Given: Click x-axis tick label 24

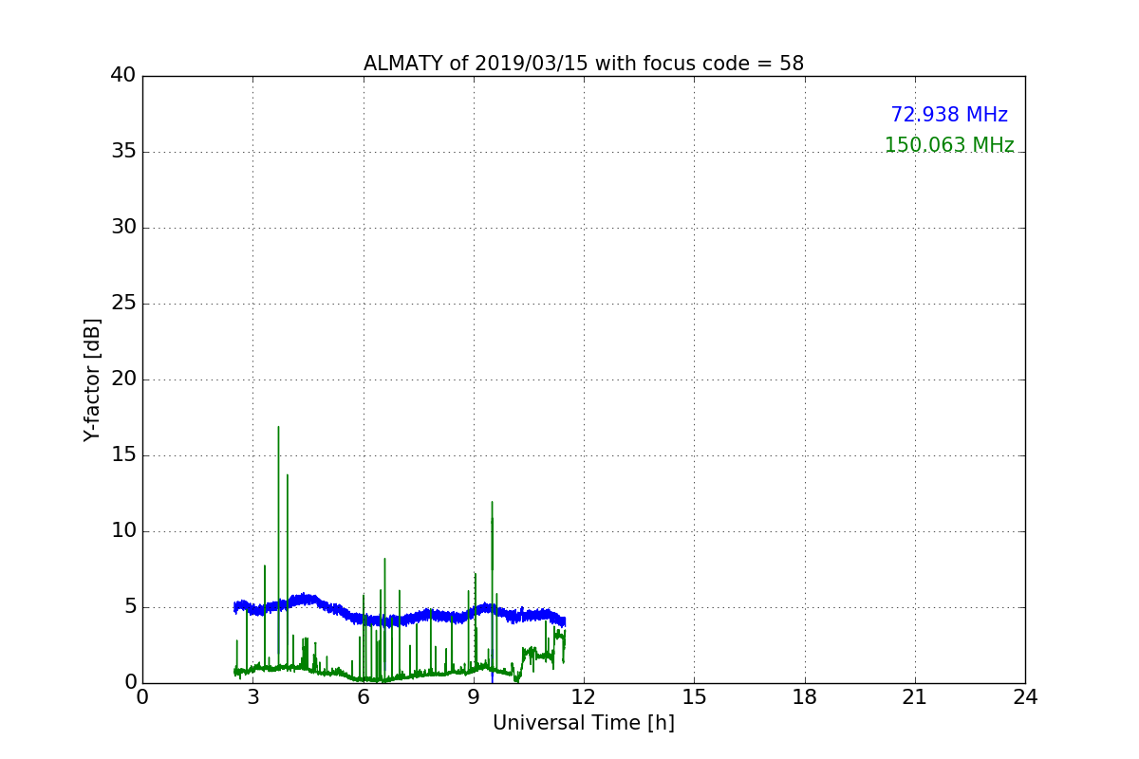Looking at the screenshot, I should click(x=1025, y=697).
